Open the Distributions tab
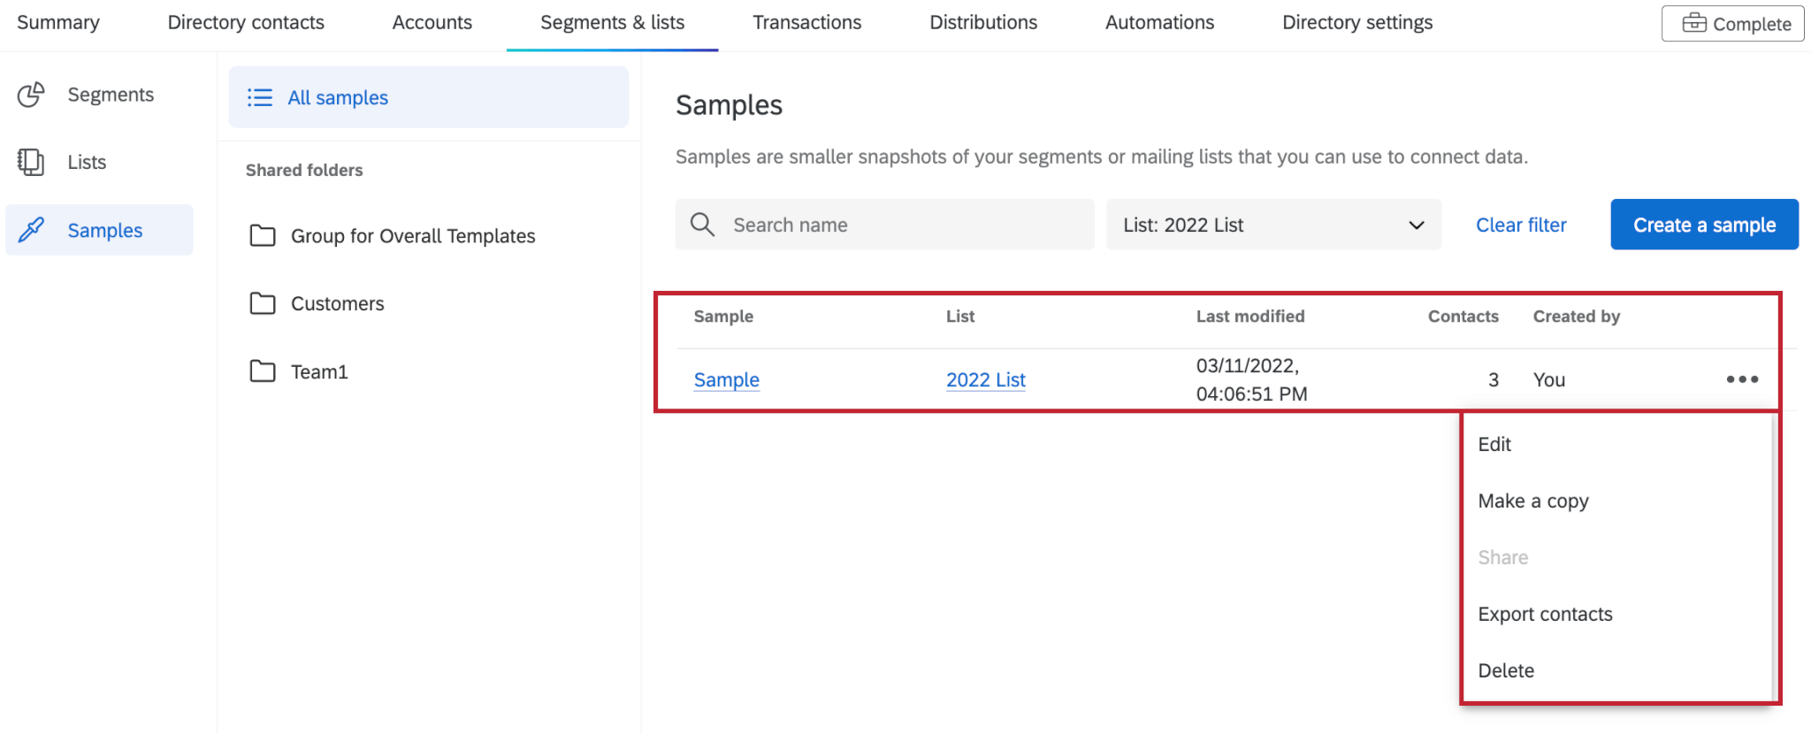The image size is (1811, 734). [983, 23]
